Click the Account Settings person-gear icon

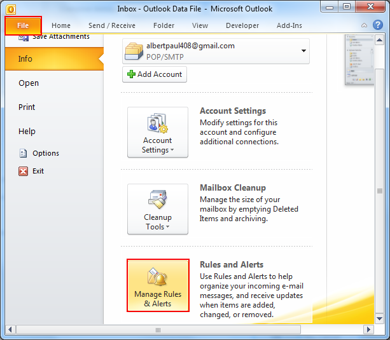coord(157,123)
